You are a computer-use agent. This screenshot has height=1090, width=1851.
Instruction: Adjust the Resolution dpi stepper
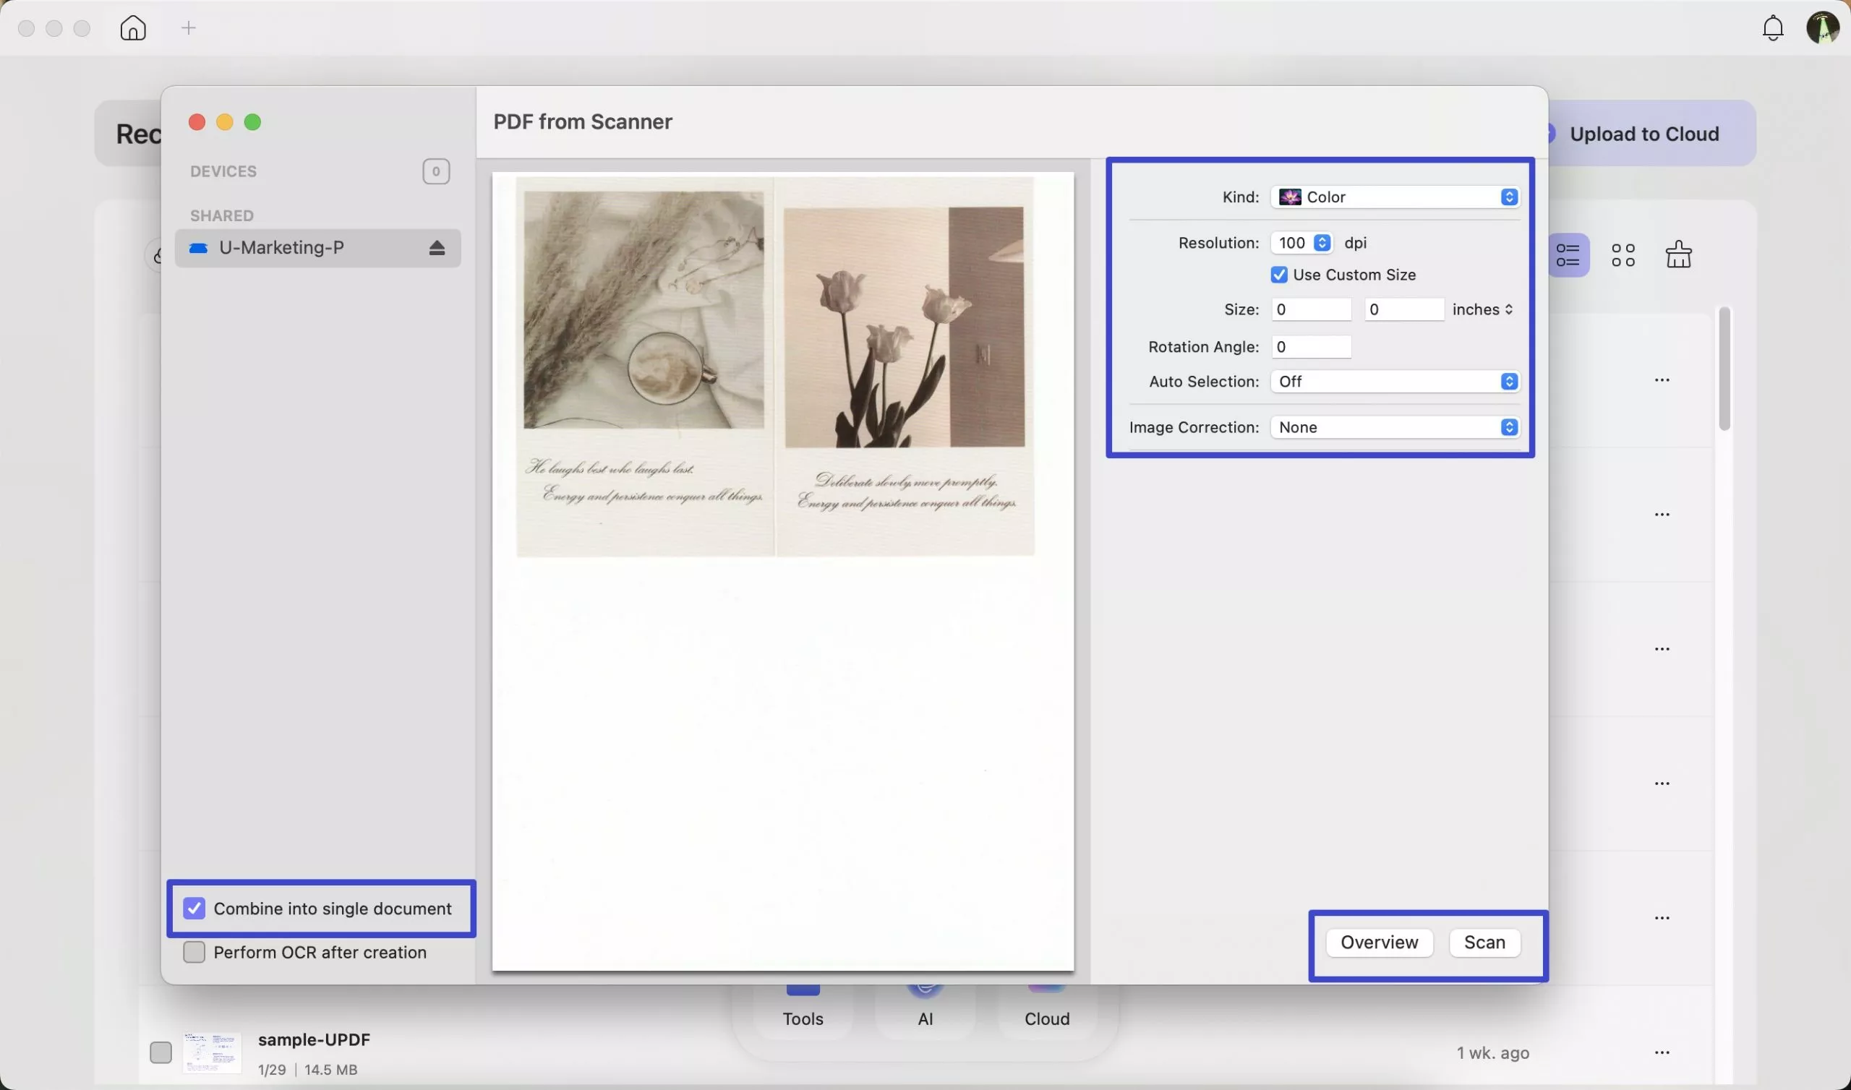1322,243
